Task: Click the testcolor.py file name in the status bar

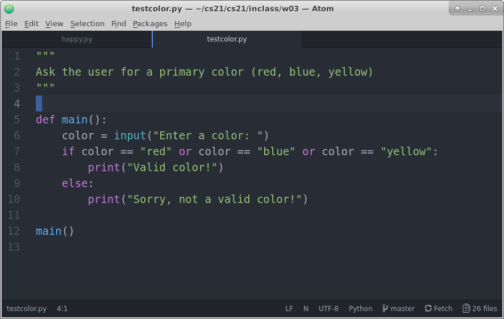Action: pos(27,308)
